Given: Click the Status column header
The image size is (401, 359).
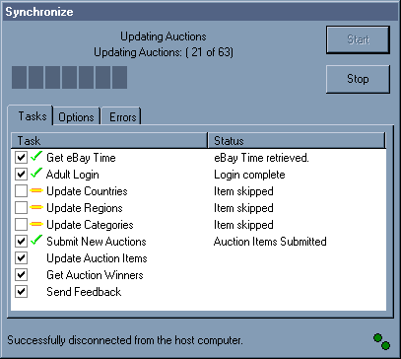Looking at the screenshot, I should (297, 141).
